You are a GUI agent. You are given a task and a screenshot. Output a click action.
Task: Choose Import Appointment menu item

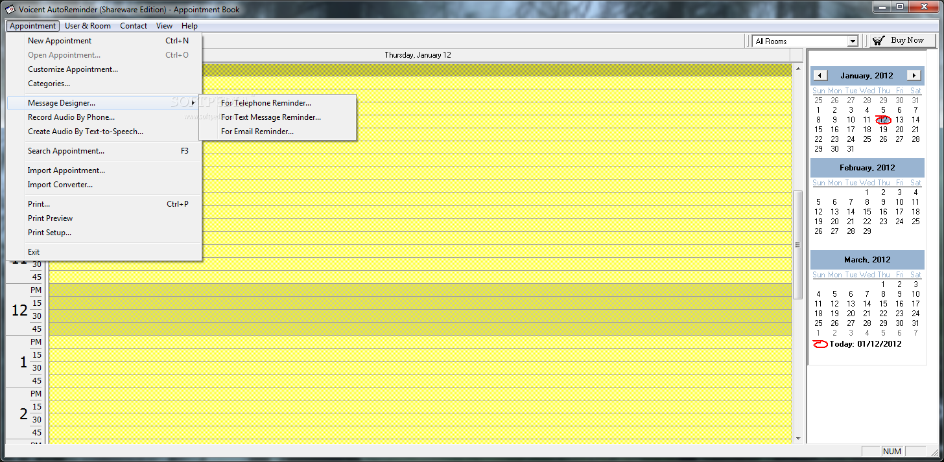click(x=104, y=170)
